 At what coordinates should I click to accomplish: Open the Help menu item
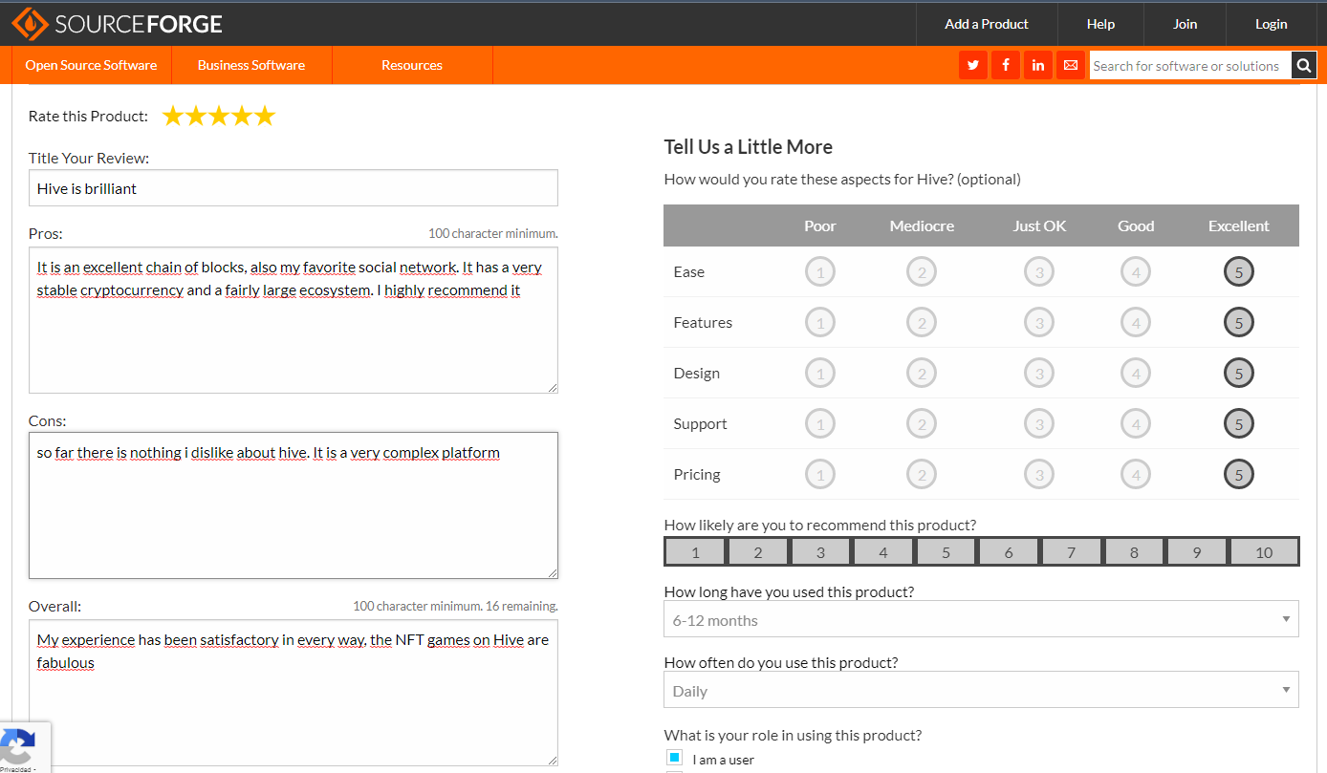tap(1100, 24)
